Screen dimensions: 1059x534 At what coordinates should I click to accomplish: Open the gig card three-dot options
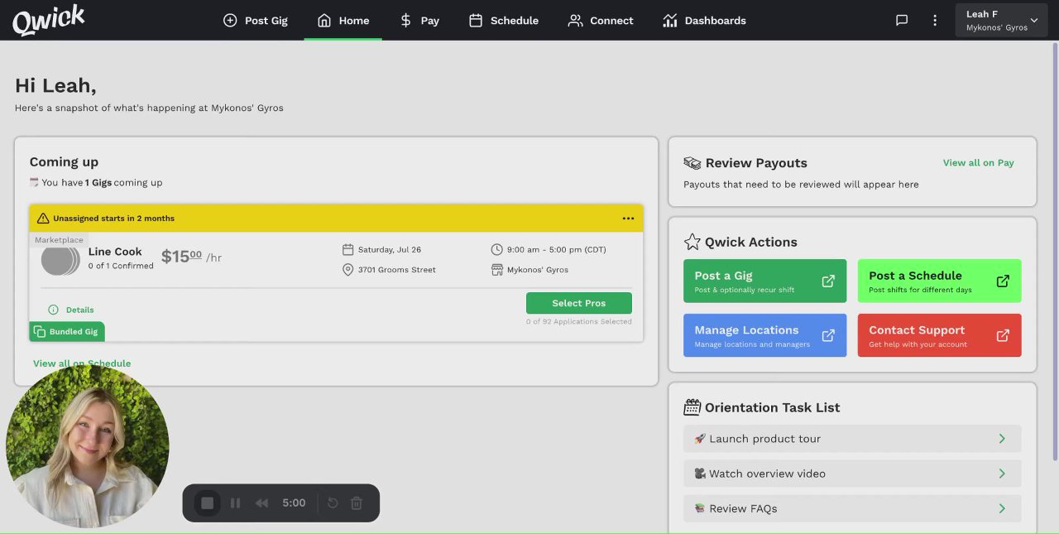pos(628,219)
